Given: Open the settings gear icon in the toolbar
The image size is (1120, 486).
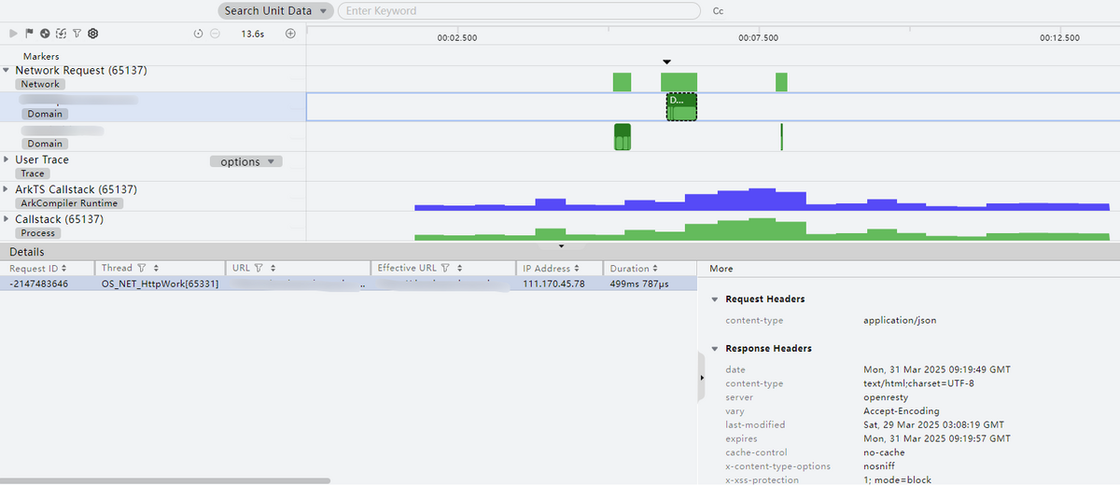Looking at the screenshot, I should click(93, 34).
